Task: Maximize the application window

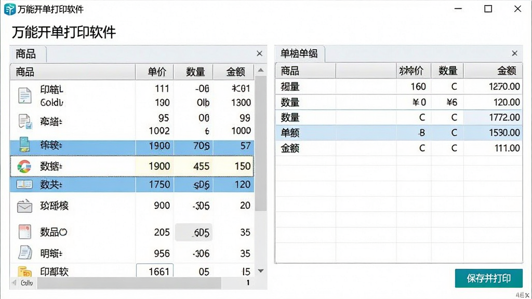Action: 488,9
